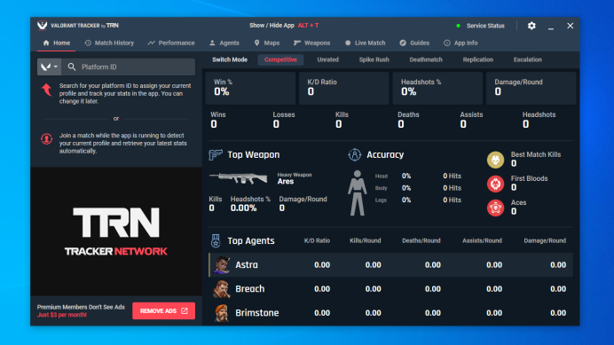Viewport: 614px width, 345px height.
Task: Click Brimstone's agent portrait
Action: click(222, 313)
